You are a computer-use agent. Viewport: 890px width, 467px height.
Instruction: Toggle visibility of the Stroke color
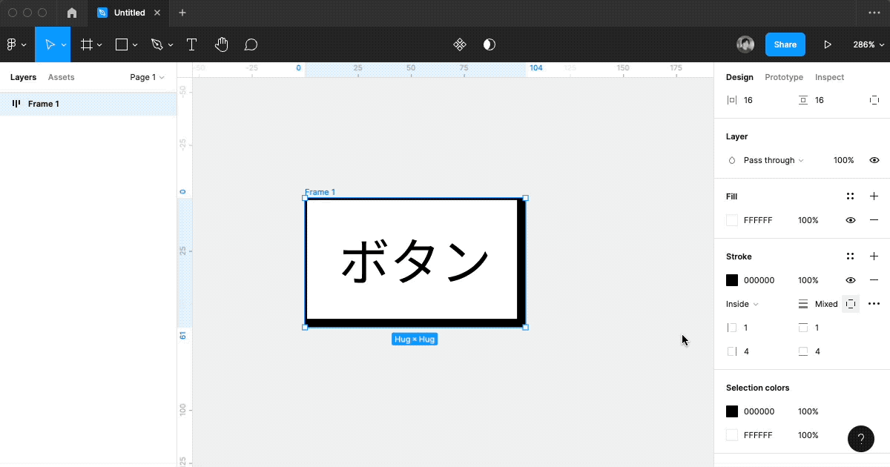click(x=850, y=279)
